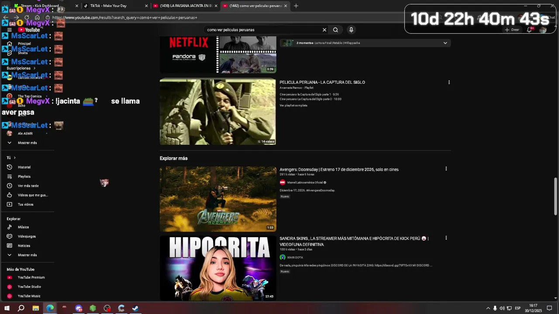Open Avengers: Doomsday video title
559x314 pixels.
tap(339, 169)
